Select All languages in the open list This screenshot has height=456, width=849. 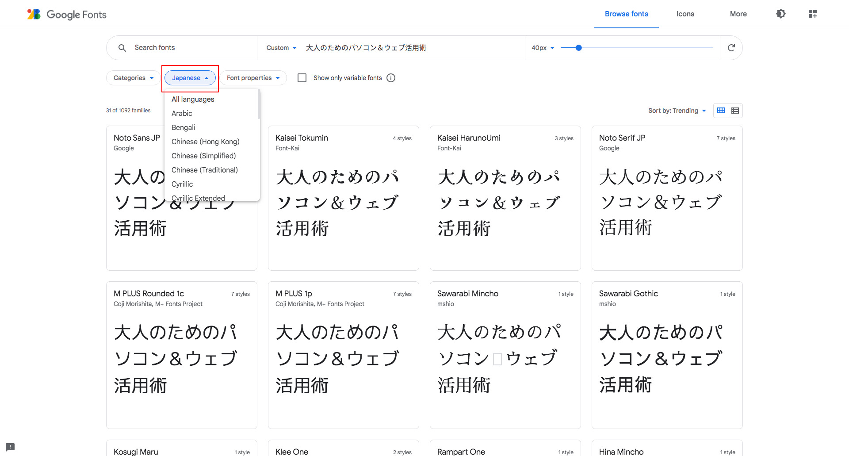193,99
